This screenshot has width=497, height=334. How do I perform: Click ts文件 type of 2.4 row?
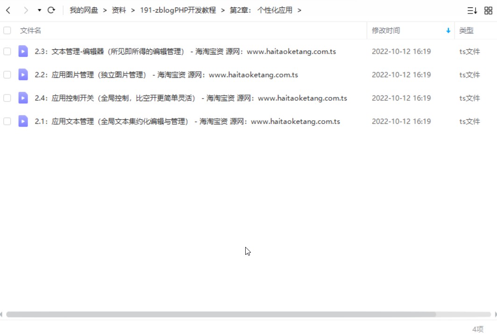point(469,98)
